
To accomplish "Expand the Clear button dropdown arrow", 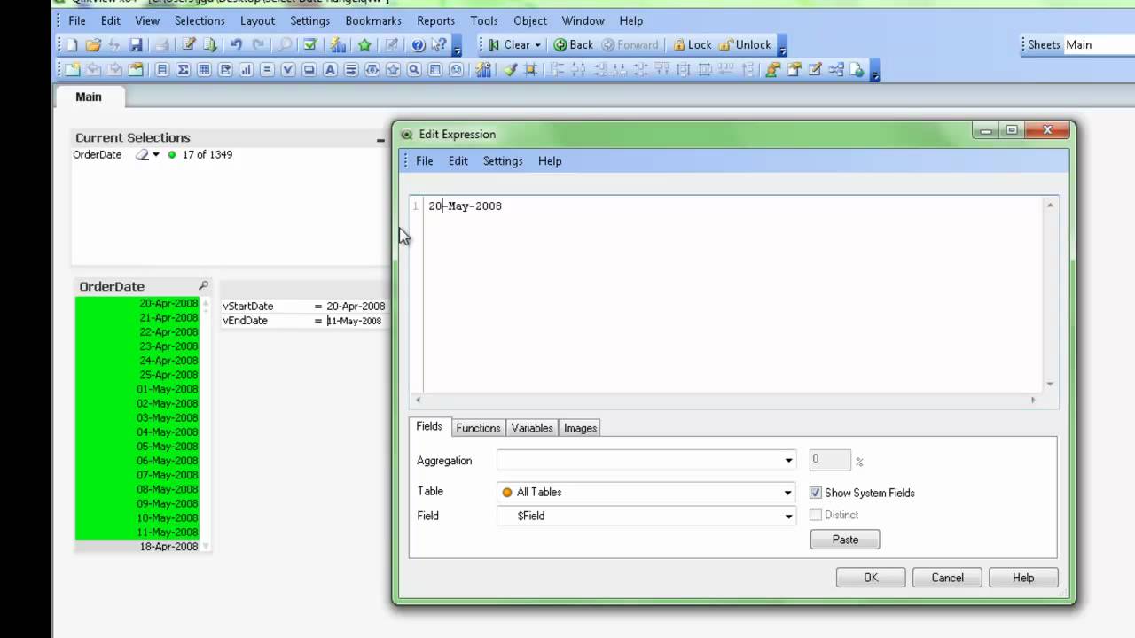I will pyautogui.click(x=537, y=45).
